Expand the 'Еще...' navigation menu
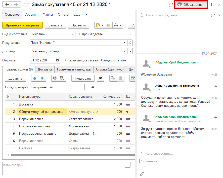This screenshot has height=178, width=223. click(80, 15)
